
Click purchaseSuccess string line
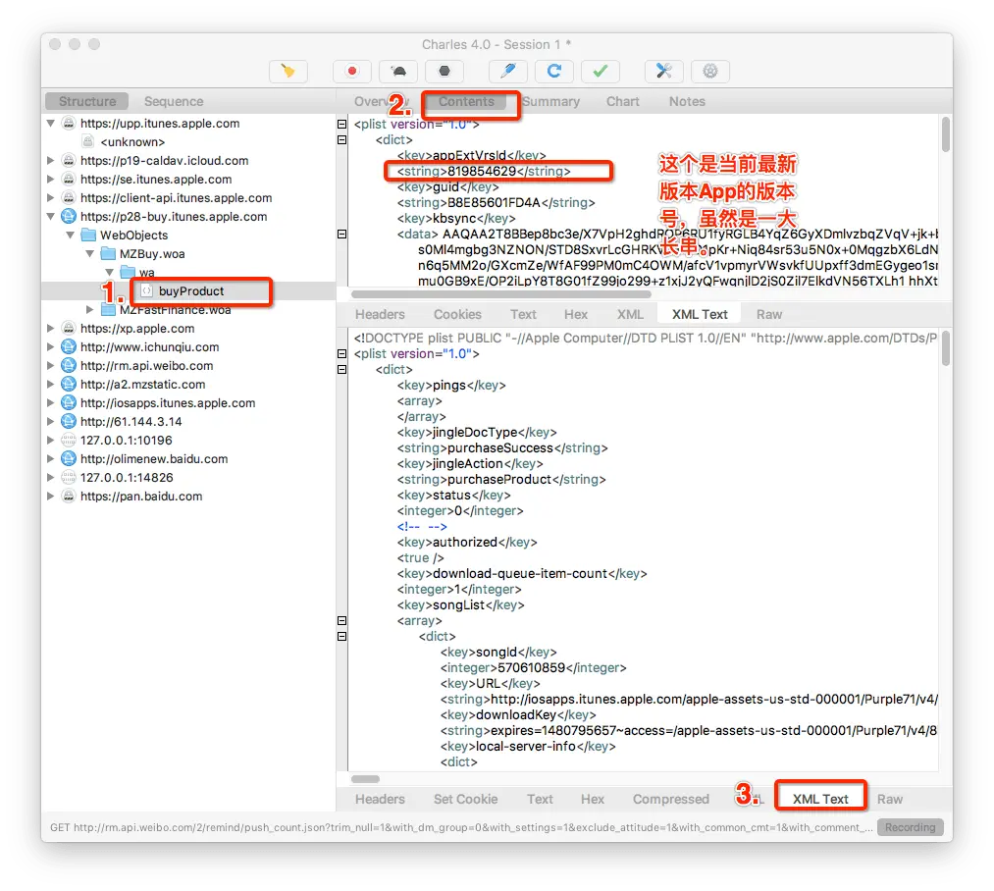(502, 448)
